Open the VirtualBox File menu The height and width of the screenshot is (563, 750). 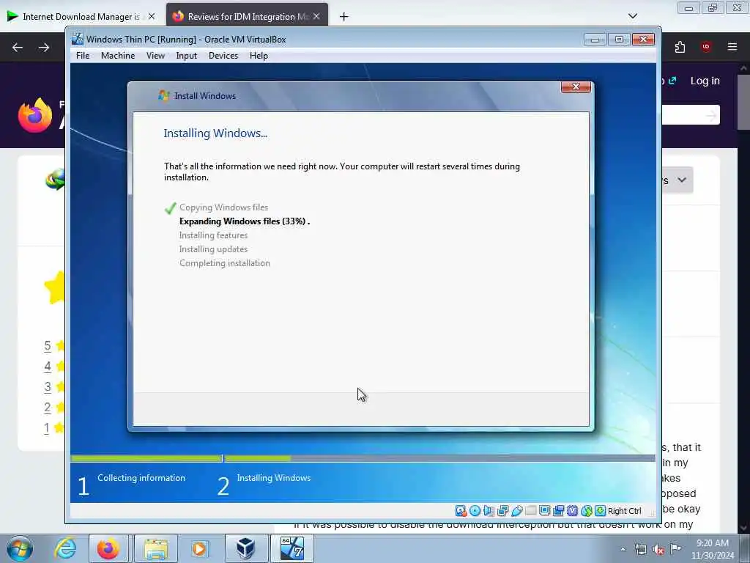pos(83,56)
